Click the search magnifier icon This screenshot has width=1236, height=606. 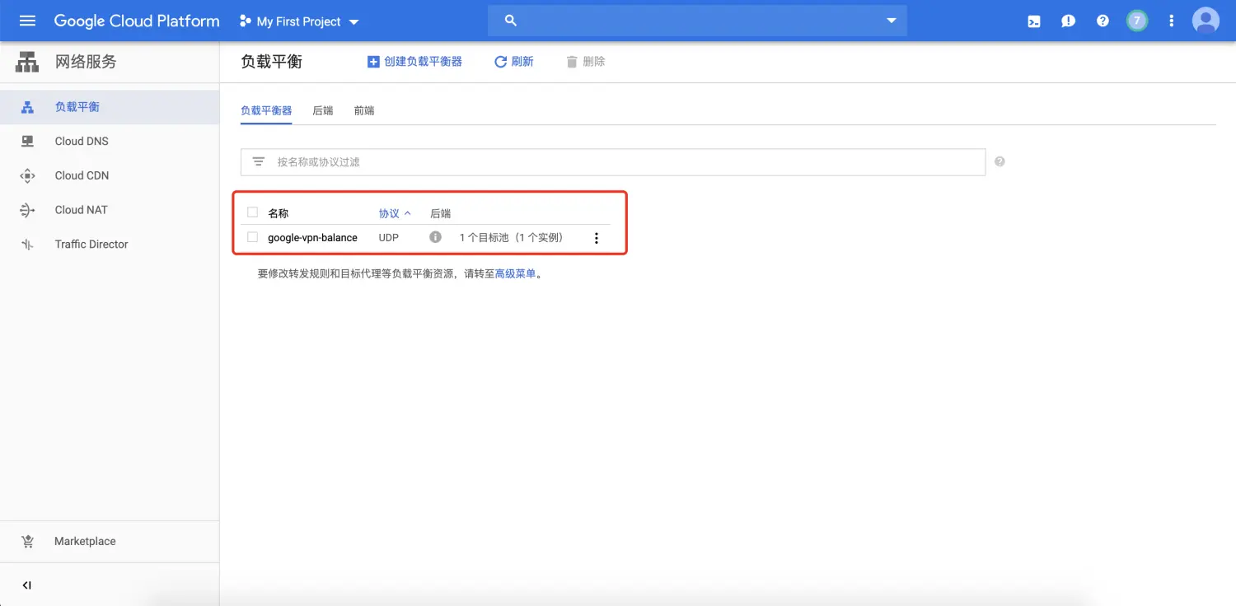tap(510, 21)
